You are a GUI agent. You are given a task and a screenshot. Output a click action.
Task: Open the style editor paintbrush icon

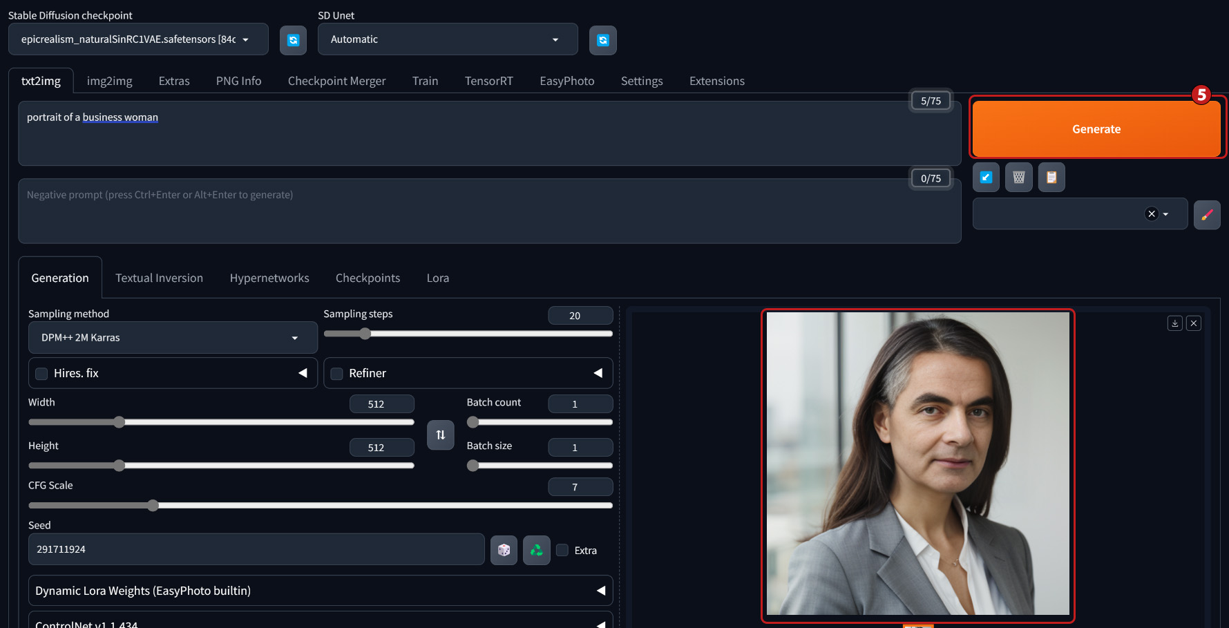click(1207, 215)
